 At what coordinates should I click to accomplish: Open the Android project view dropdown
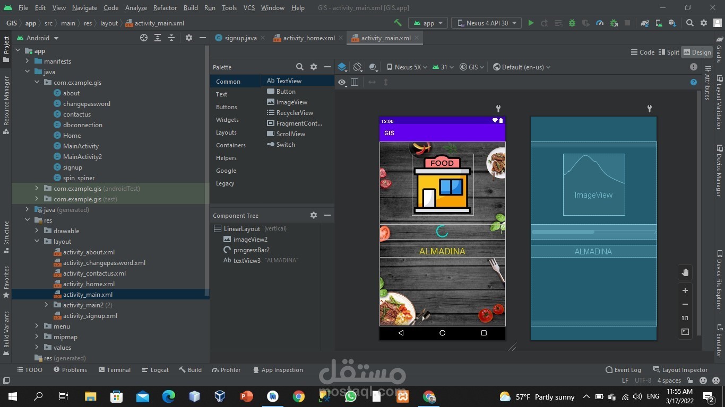[38, 38]
